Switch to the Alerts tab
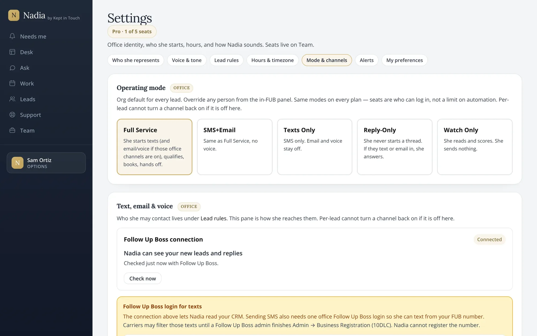The width and height of the screenshot is (537, 336). point(367,60)
